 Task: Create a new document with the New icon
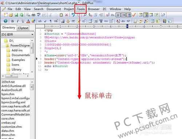coord(5,15)
